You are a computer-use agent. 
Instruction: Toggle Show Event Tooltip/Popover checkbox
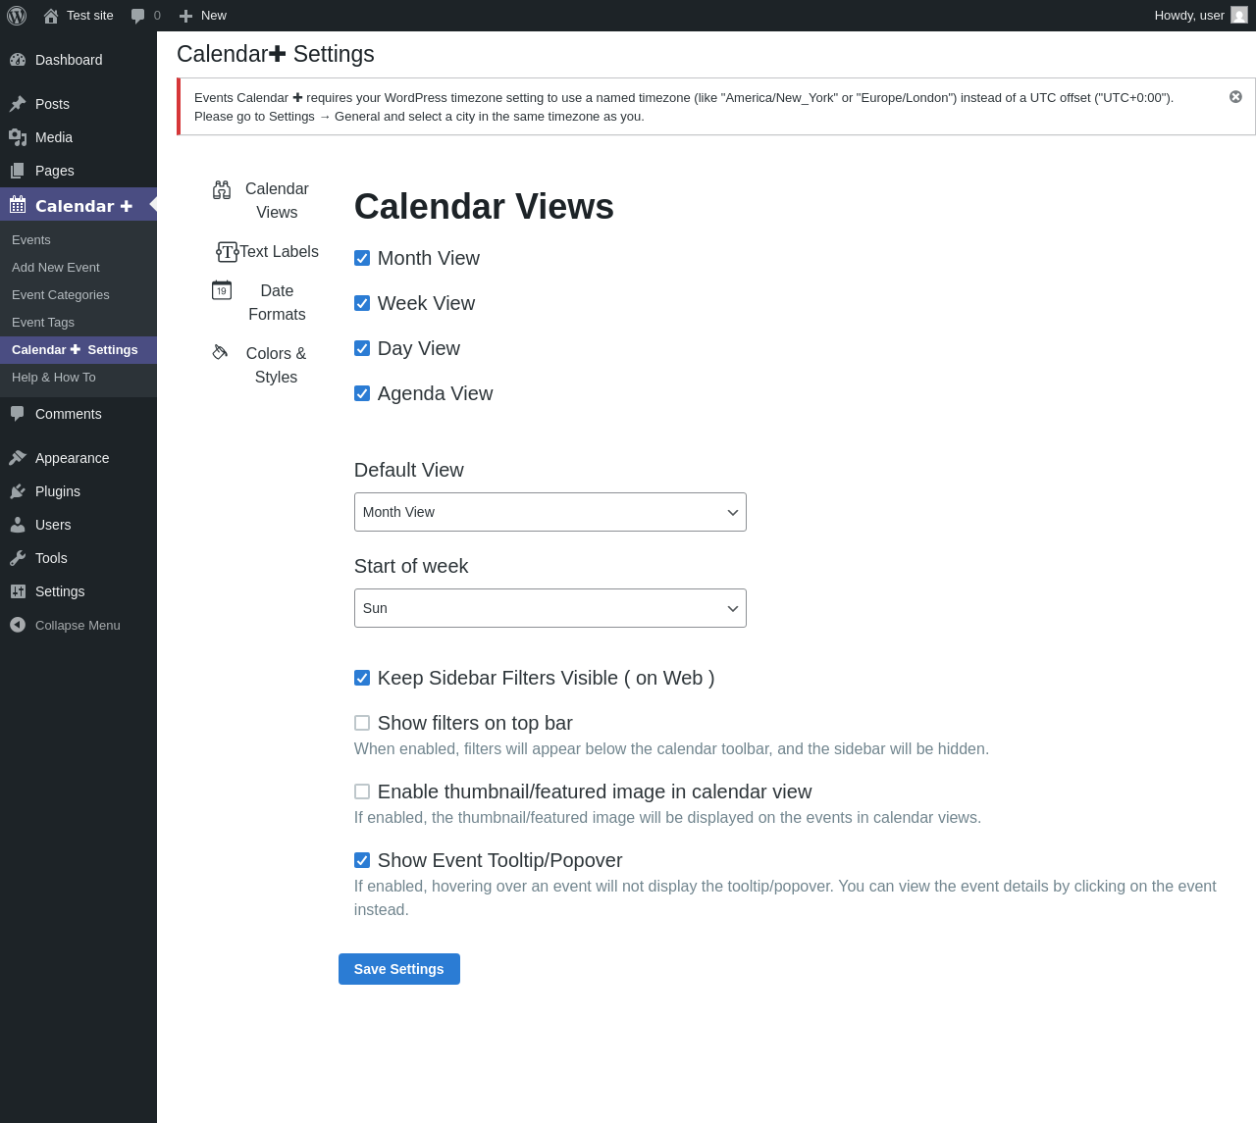[362, 860]
